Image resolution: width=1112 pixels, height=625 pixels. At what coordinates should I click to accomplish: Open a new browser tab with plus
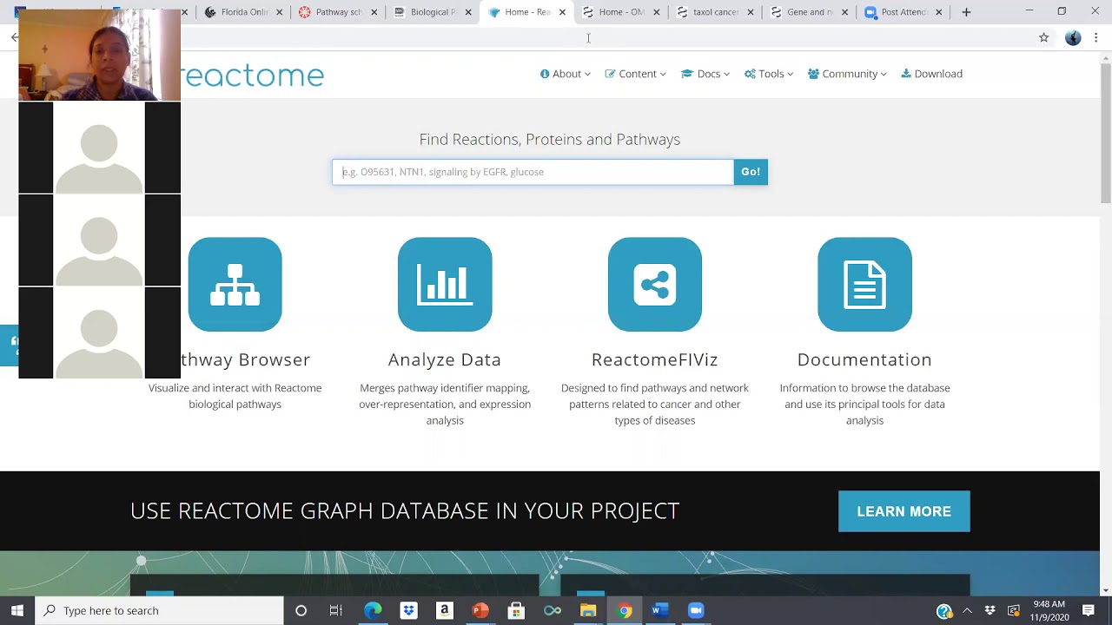[966, 12]
